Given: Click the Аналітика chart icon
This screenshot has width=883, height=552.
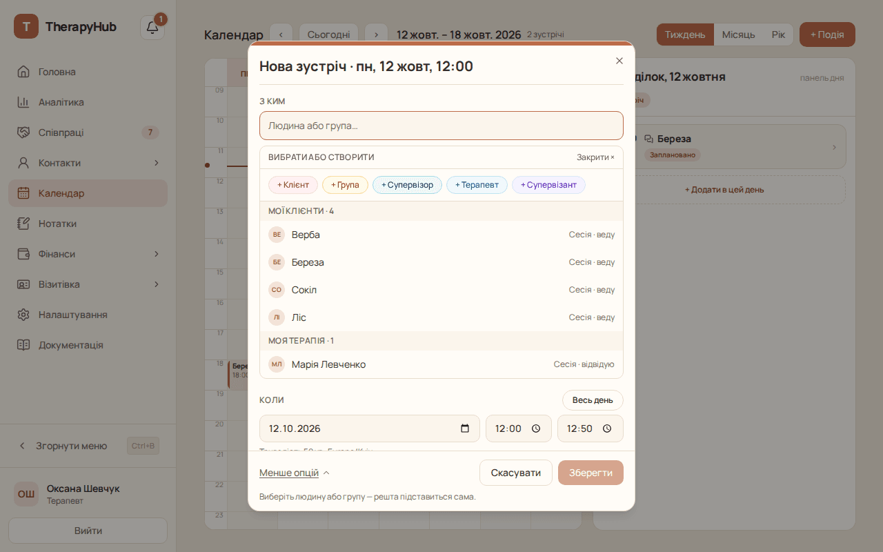Looking at the screenshot, I should click(x=23, y=102).
